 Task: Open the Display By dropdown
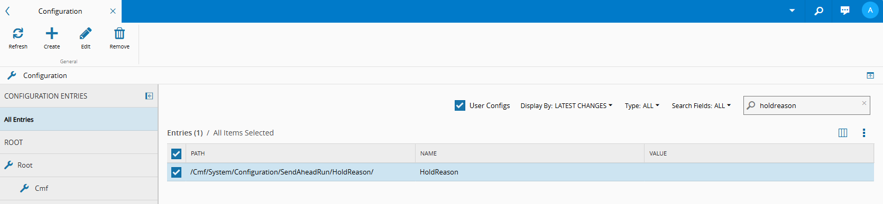click(566, 105)
